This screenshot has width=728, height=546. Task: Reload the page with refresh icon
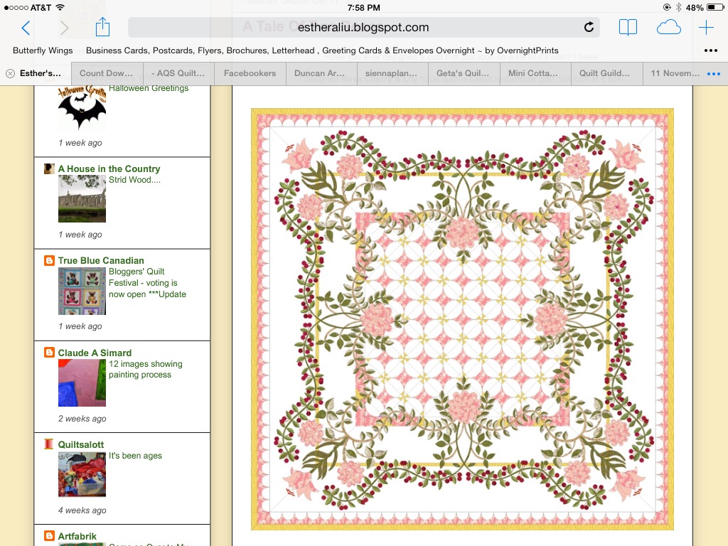tap(589, 27)
